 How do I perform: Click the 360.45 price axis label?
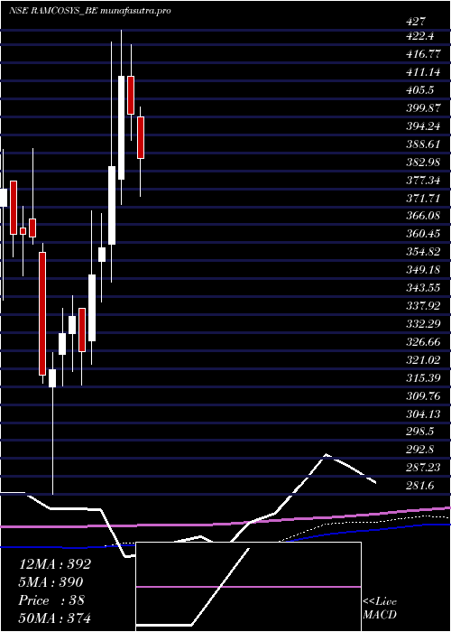click(422, 234)
